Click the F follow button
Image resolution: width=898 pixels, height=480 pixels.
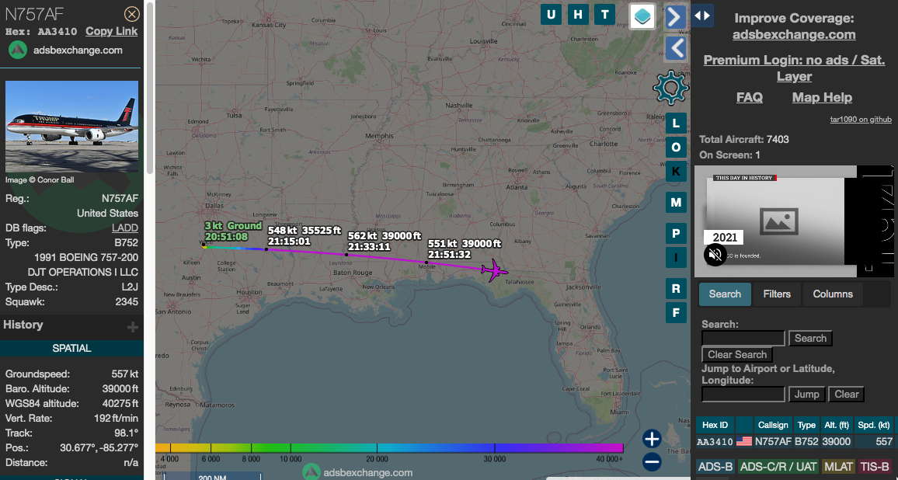pos(676,313)
